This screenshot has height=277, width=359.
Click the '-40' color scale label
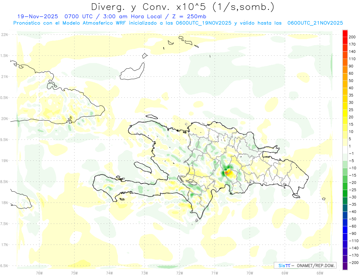[353, 212]
